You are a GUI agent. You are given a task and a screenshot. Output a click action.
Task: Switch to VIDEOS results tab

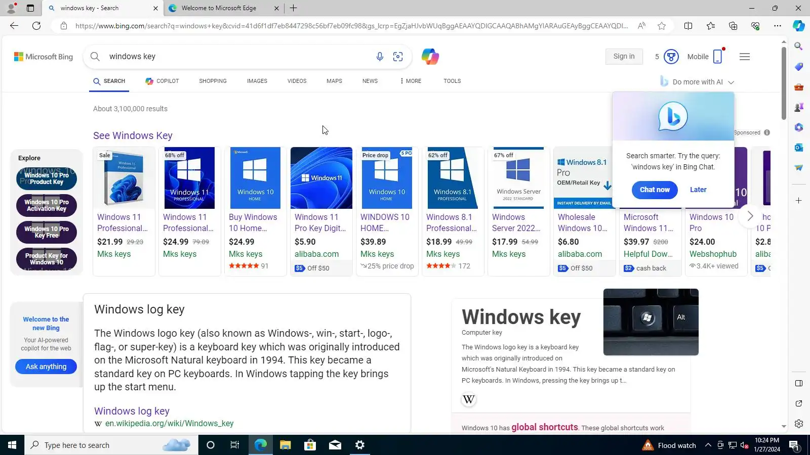click(x=297, y=81)
